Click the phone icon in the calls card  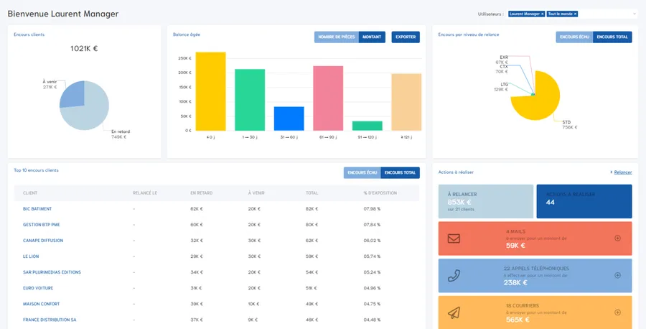click(x=454, y=275)
